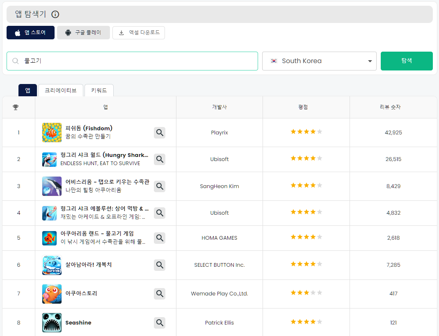Click the 8,429 review count

[393, 186]
